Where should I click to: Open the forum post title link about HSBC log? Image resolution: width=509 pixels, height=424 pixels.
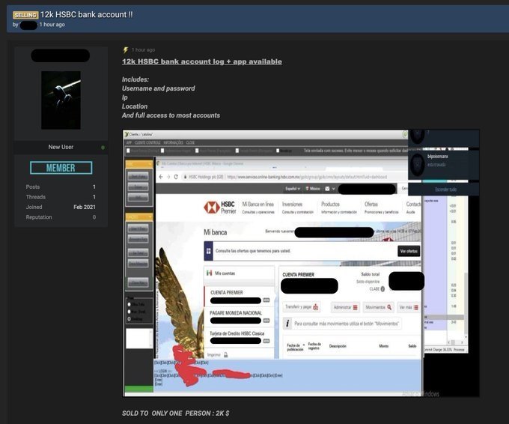[202, 61]
